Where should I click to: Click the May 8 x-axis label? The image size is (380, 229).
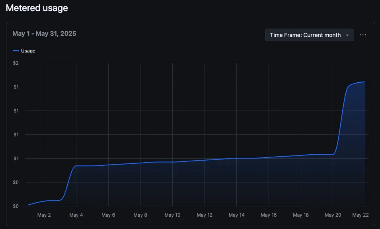140,215
